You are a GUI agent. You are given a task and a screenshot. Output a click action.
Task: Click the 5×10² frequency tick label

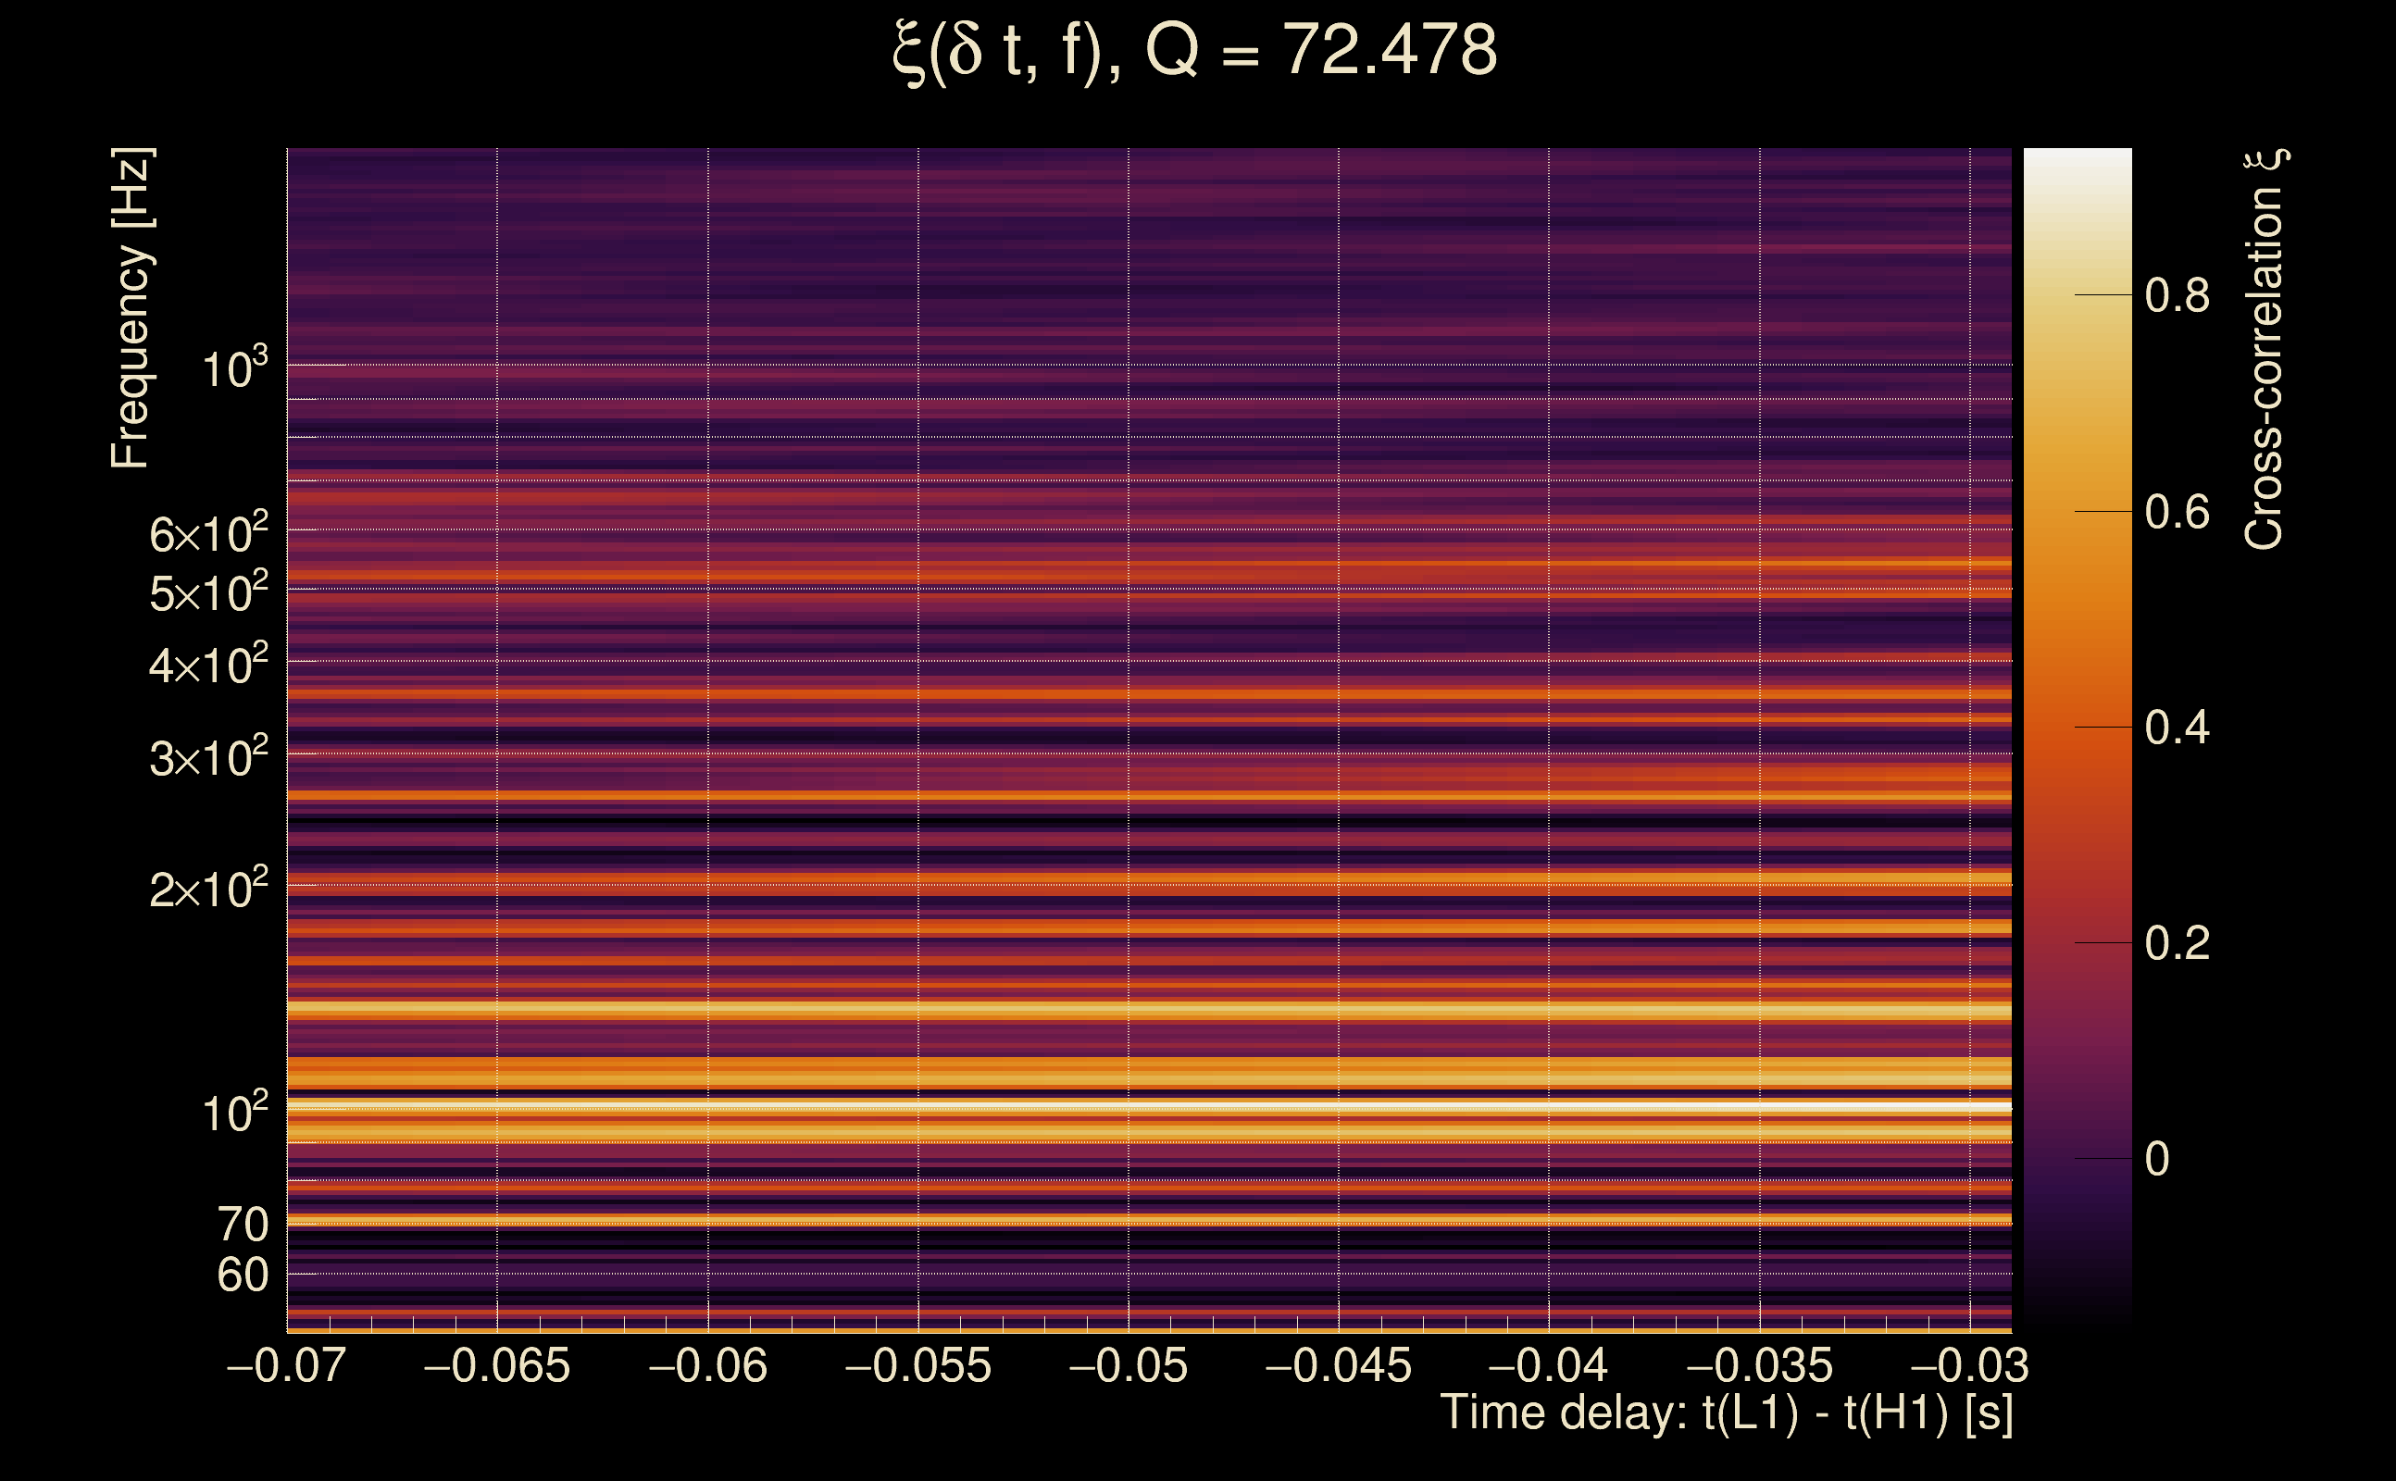pos(207,592)
